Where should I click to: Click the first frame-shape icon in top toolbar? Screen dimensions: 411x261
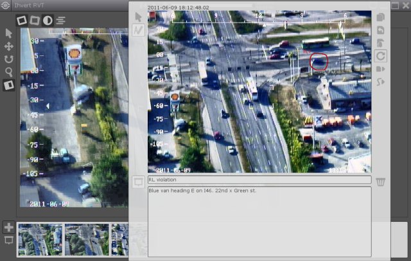coord(22,20)
